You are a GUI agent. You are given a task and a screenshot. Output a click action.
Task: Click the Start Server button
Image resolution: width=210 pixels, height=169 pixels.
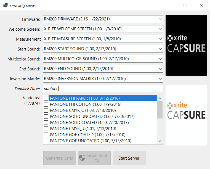(129, 158)
